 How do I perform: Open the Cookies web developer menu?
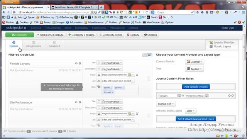(x=22, y=22)
